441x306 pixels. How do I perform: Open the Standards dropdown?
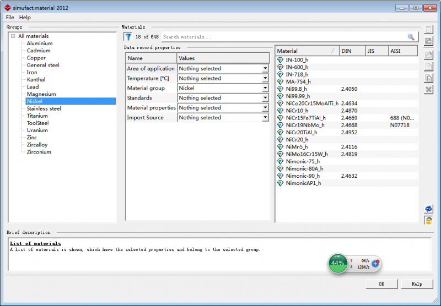coord(265,98)
